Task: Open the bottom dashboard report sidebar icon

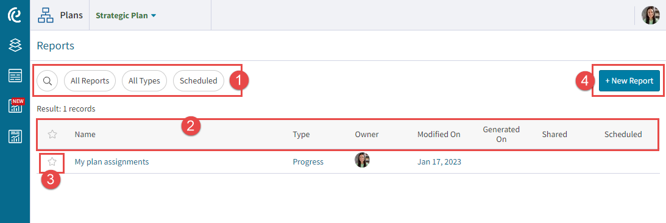Action: (15, 136)
